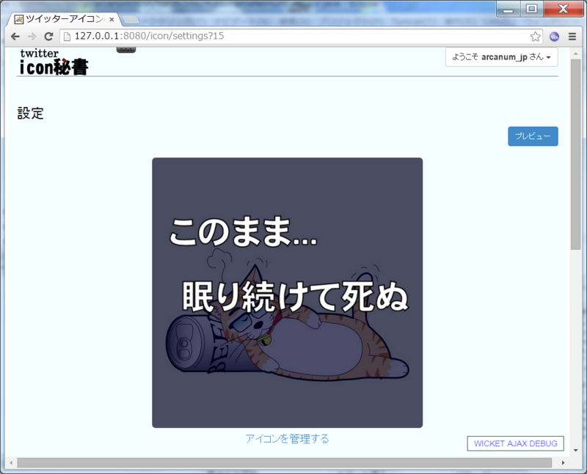Reload the page with refresh icon

[48, 36]
